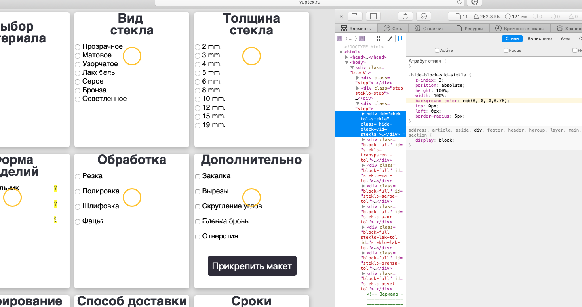Viewport: 582px width, 307px height.
Task: Expand steklo-transparent-tol div node
Action: coord(363,139)
